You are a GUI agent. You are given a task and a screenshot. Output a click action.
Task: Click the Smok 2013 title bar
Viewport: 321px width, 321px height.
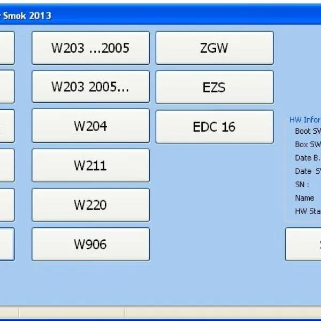(160, 16)
